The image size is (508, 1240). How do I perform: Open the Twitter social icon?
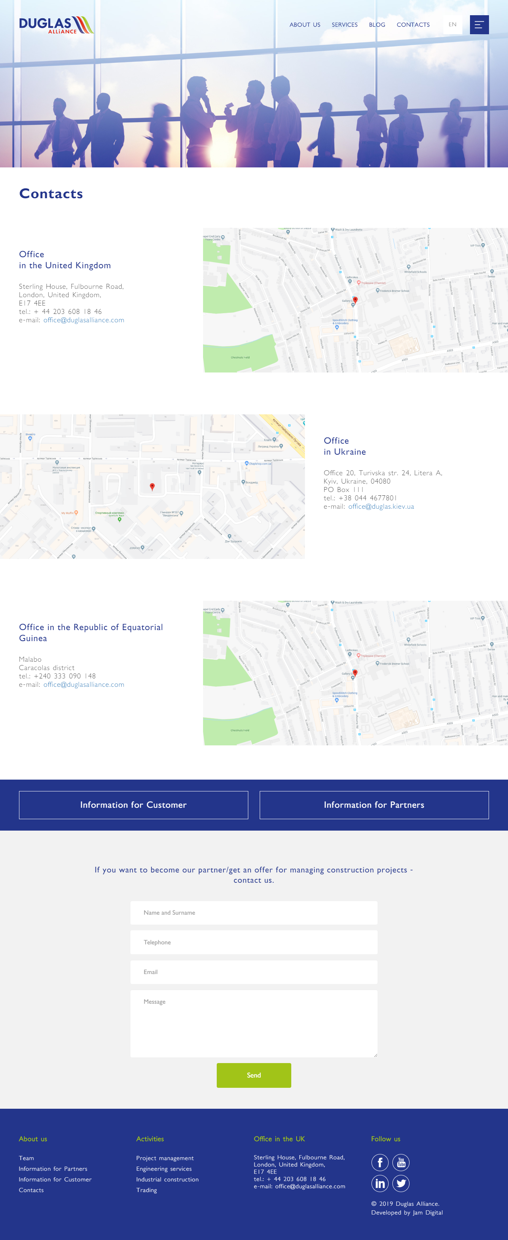coord(401,1183)
